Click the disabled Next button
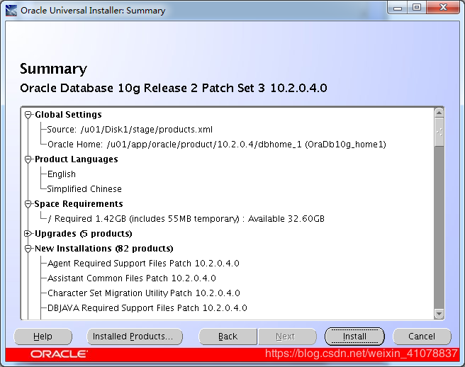Screen dimensions: 465x367 point(287,337)
